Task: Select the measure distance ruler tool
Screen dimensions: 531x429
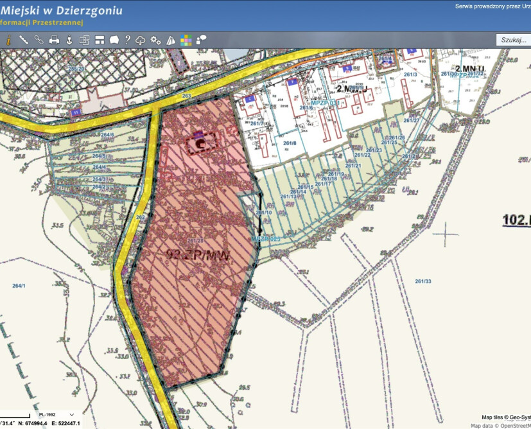Action: click(24, 40)
